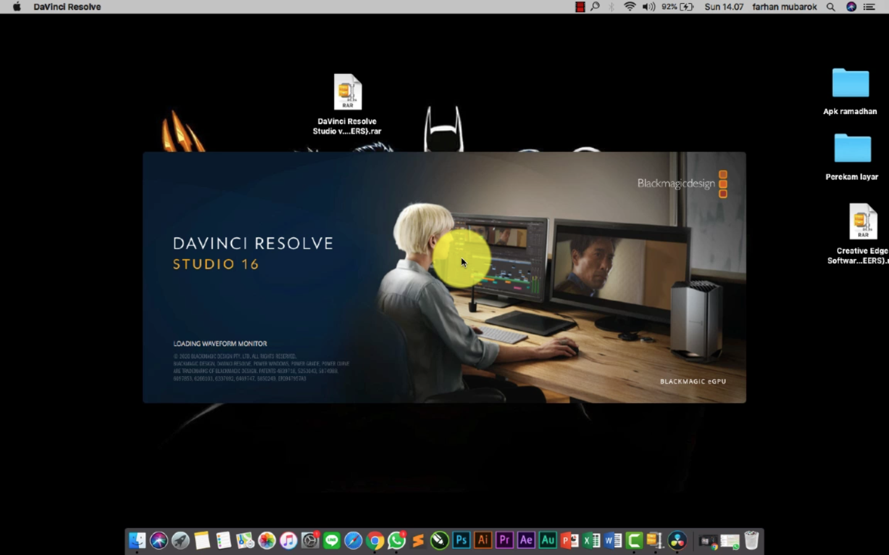Open WhatsApp in the dock
The image size is (889, 555).
(x=396, y=541)
